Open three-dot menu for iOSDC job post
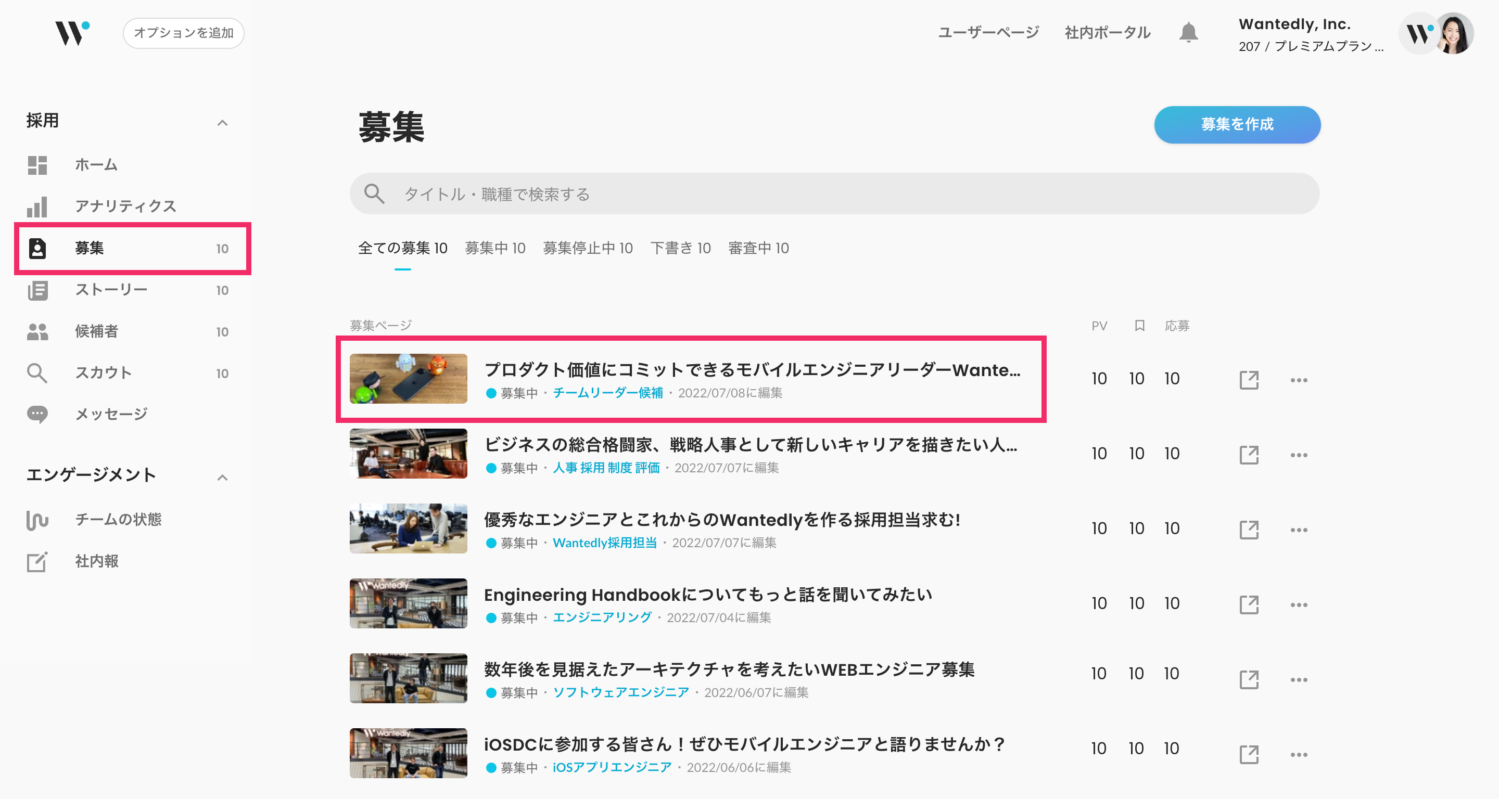1499x799 pixels. (x=1298, y=754)
